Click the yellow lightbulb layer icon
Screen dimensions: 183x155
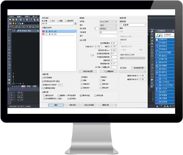pos(13,23)
